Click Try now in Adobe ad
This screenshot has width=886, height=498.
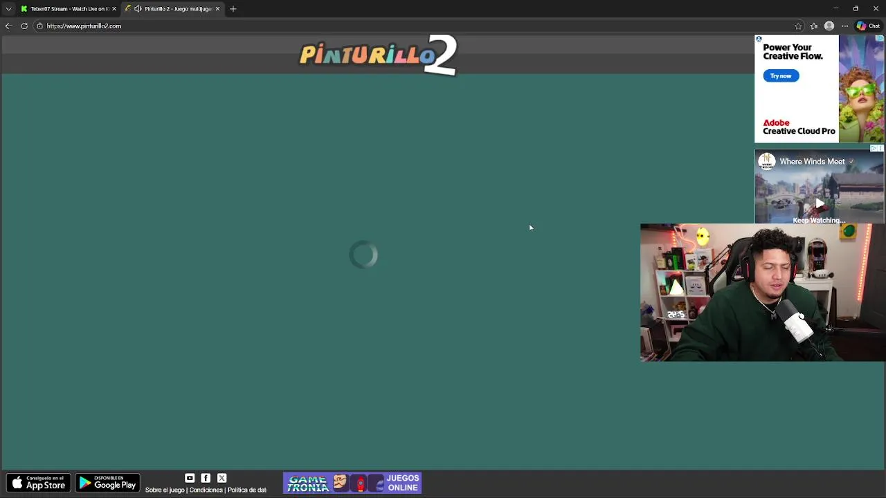(781, 76)
